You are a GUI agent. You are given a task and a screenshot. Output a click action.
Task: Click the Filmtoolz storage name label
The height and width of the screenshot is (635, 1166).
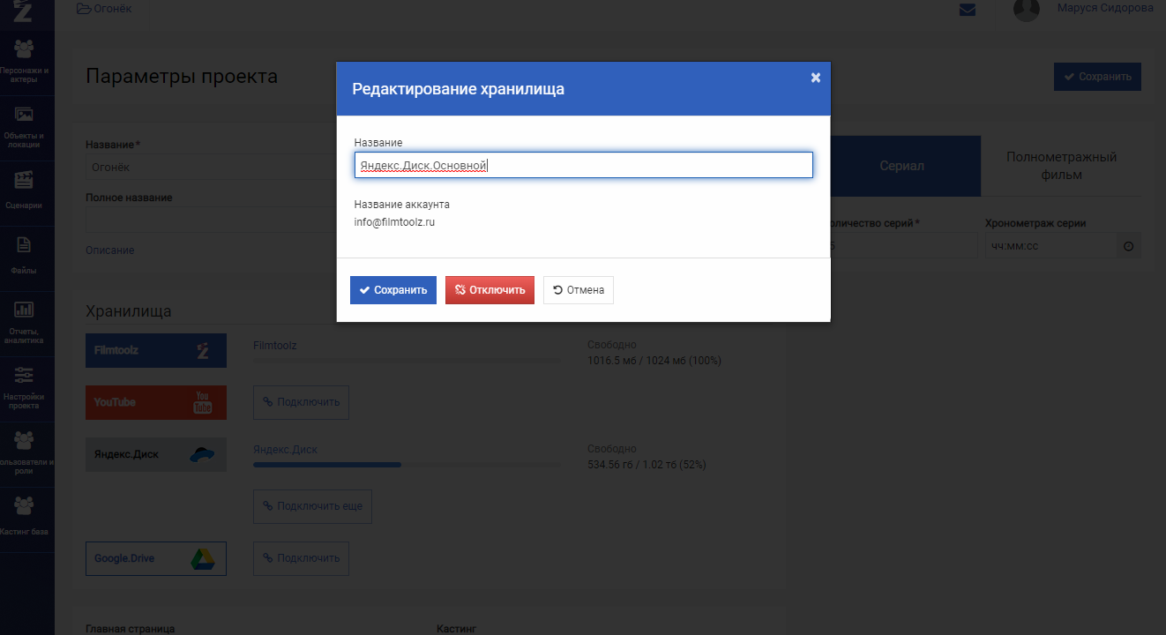275,346
